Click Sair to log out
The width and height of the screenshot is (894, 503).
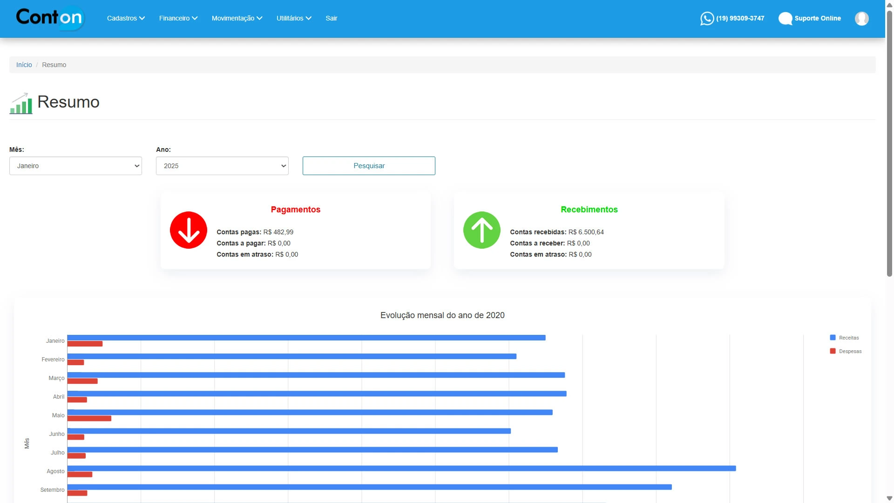331,18
